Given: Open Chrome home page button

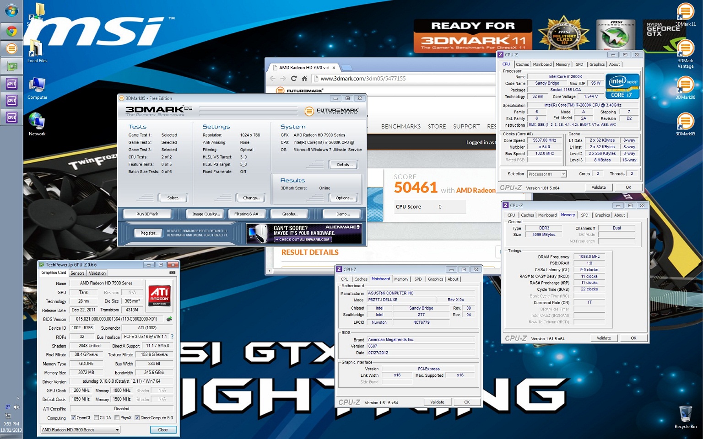Looking at the screenshot, I should coord(304,79).
